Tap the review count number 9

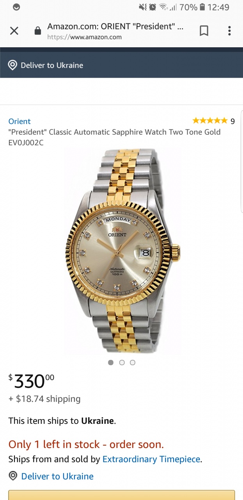[x=232, y=121]
